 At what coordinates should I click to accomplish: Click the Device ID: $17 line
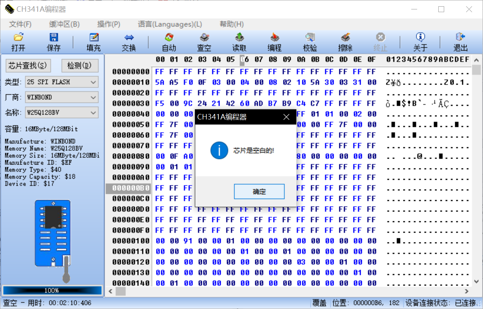point(29,184)
